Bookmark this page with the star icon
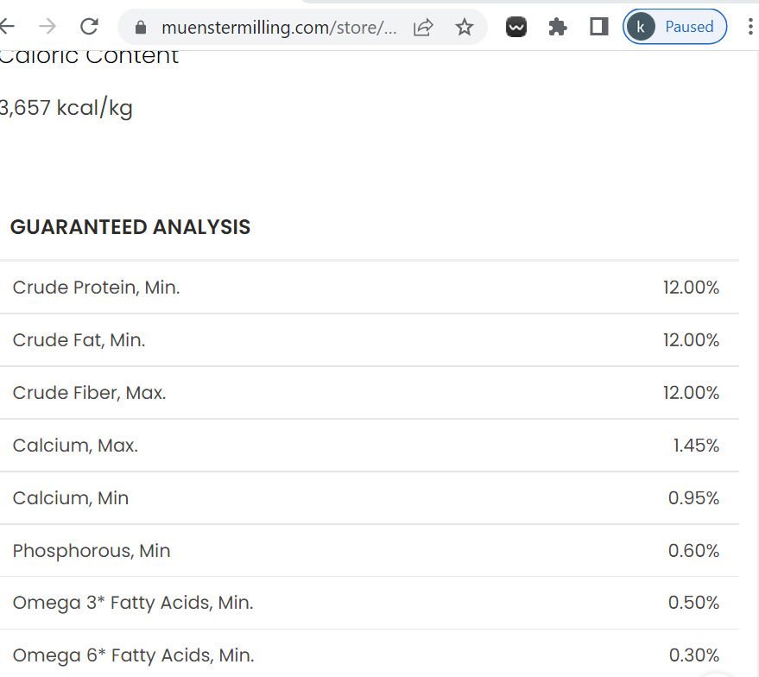 tap(465, 28)
